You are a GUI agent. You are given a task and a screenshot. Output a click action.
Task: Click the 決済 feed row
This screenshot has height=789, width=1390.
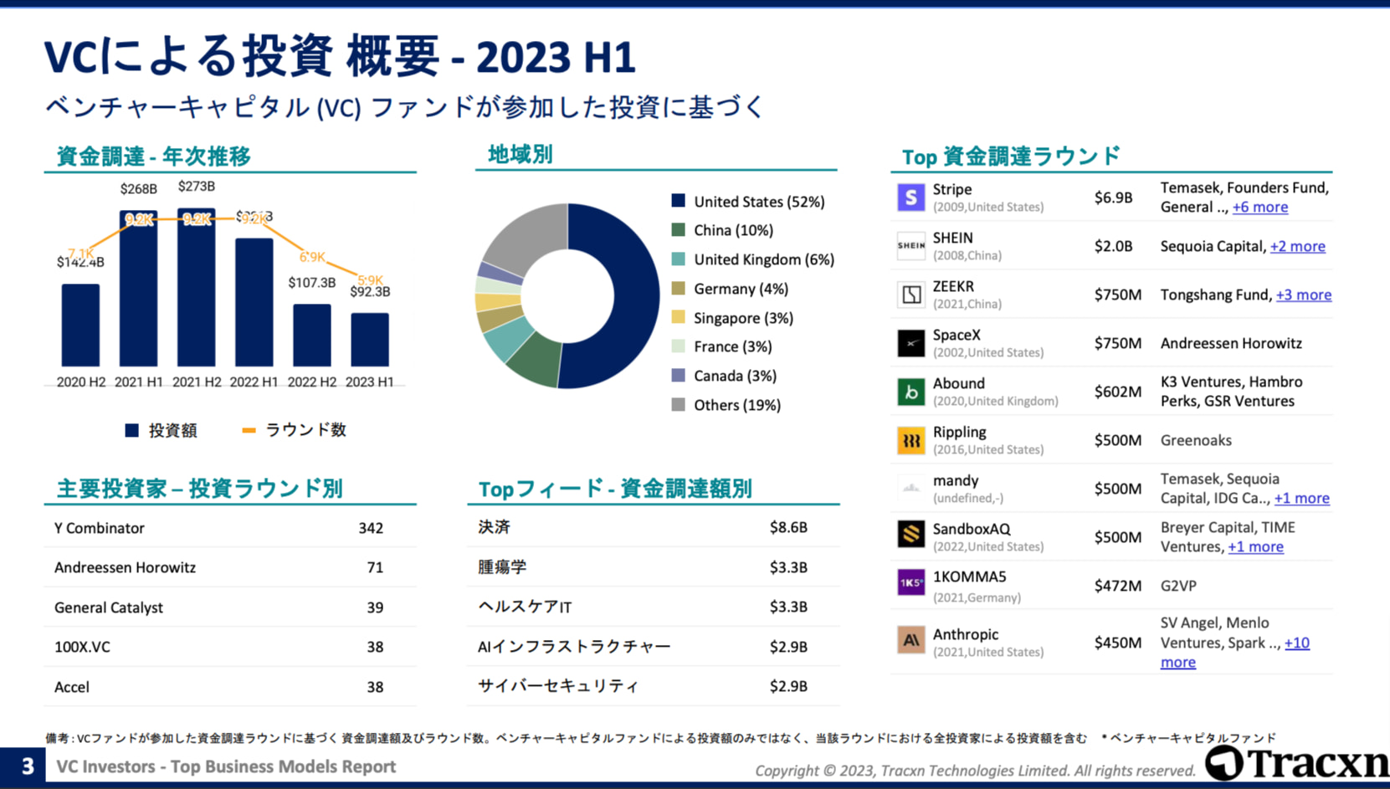tap(654, 527)
